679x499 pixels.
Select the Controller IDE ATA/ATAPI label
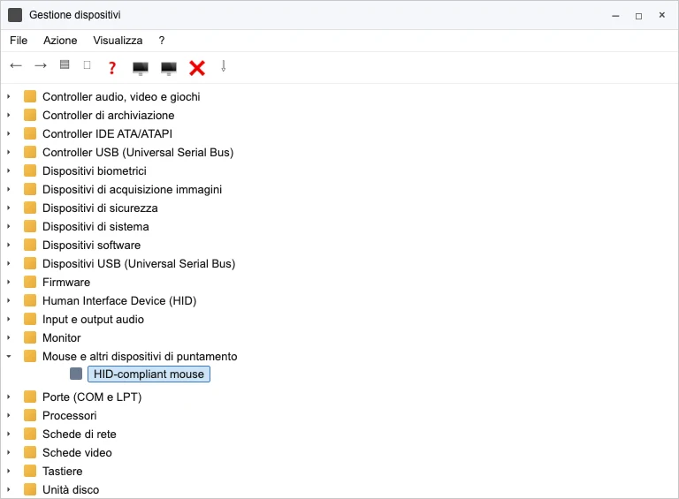[x=107, y=133]
